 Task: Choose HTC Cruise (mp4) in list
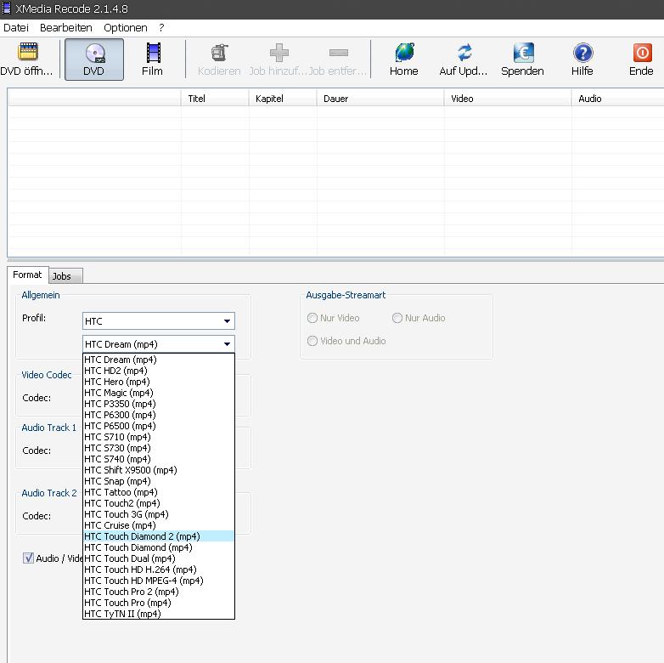pyautogui.click(x=159, y=524)
